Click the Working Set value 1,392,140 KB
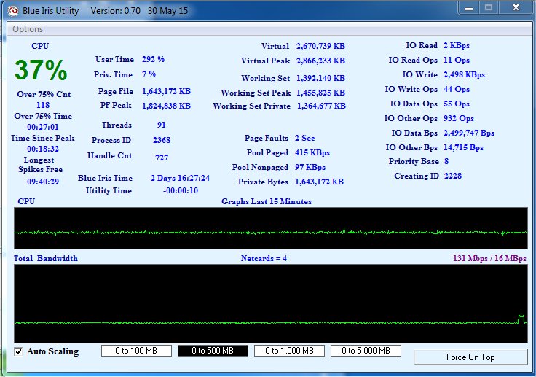This screenshot has height=377, width=536. click(320, 79)
